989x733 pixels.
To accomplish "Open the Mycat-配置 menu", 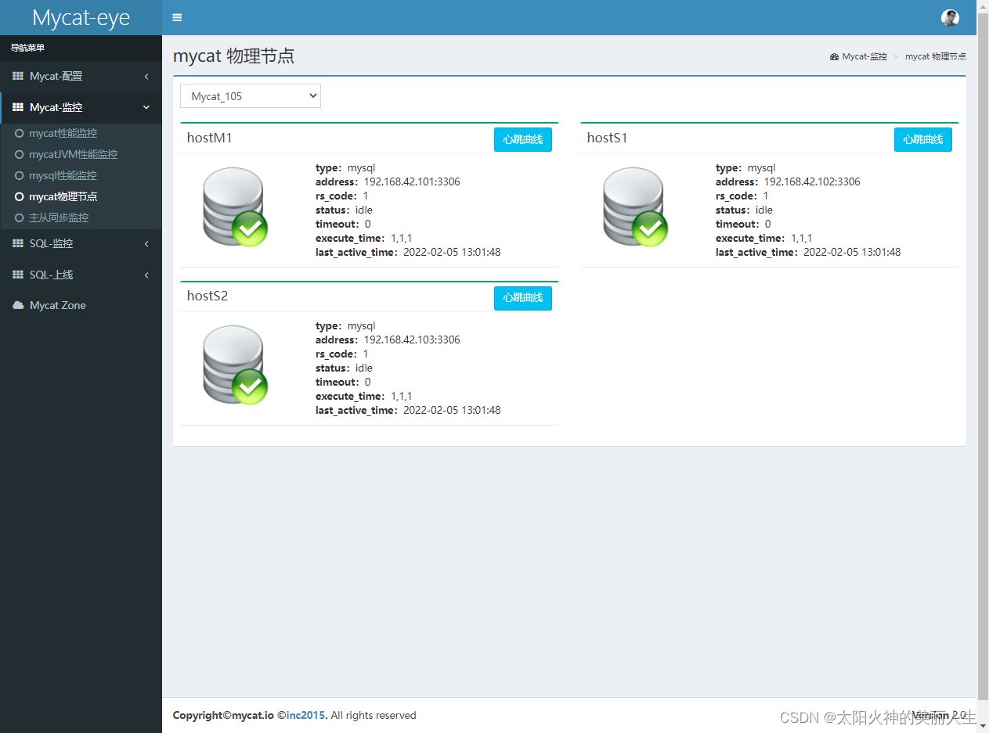I will 81,76.
